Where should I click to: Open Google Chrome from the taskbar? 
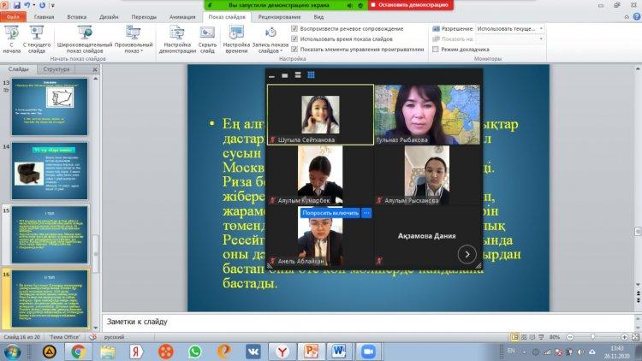click(78, 351)
